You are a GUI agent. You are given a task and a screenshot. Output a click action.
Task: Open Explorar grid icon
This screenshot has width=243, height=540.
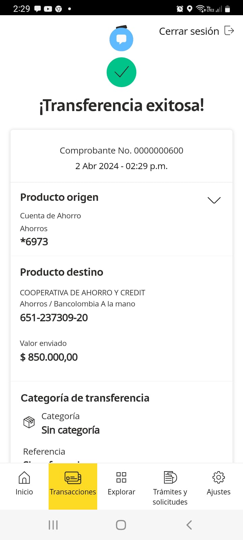click(x=121, y=478)
